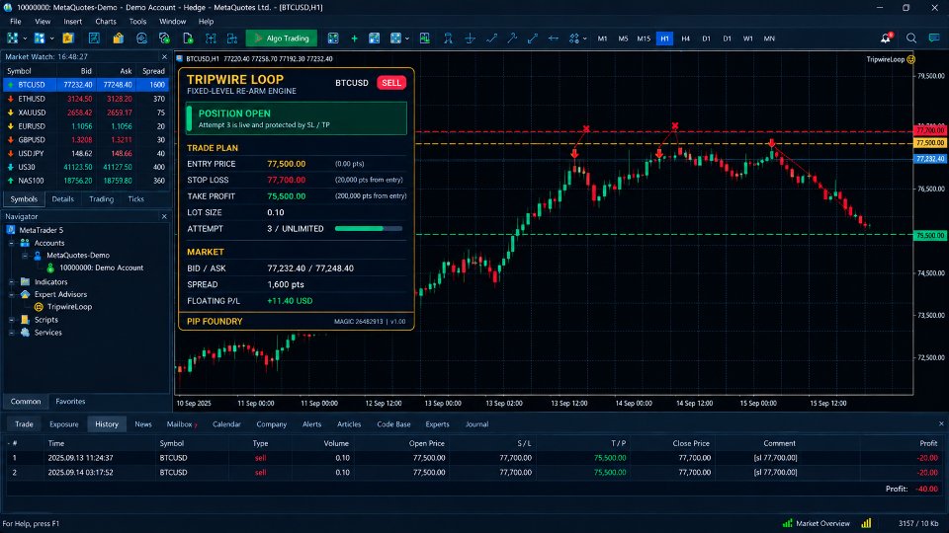Collapse the MetaQuotes-Demo tree node

point(24,255)
